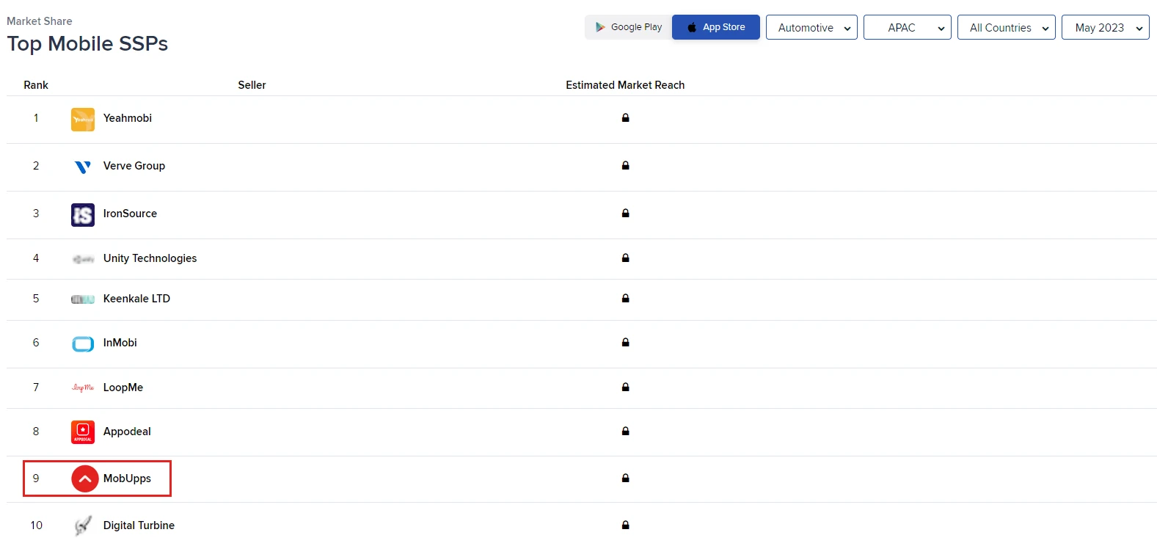1157x546 pixels.
Task: Click the Market Share label
Action: tap(40, 21)
